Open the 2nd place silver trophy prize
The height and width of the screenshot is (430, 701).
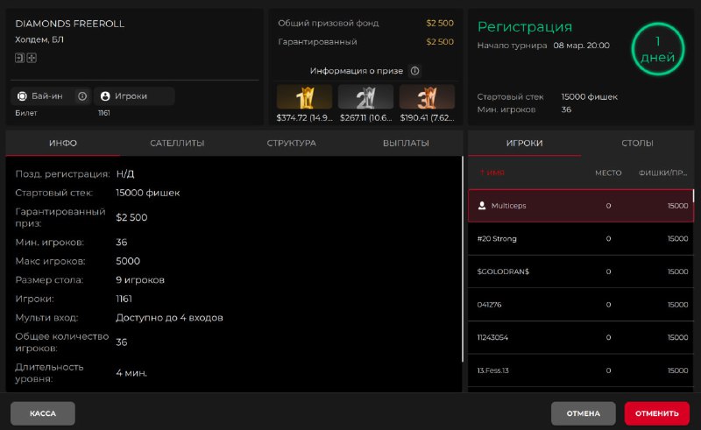coord(365,97)
